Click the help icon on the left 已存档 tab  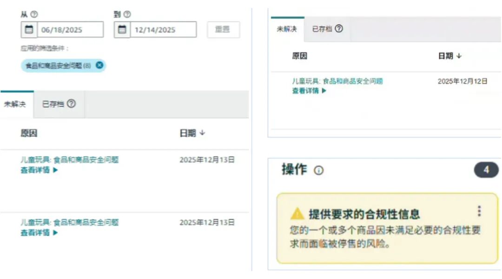click(x=71, y=104)
